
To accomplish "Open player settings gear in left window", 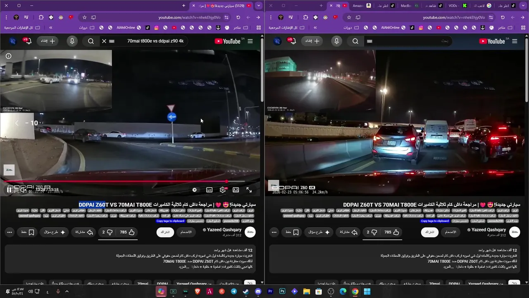I will (x=222, y=190).
